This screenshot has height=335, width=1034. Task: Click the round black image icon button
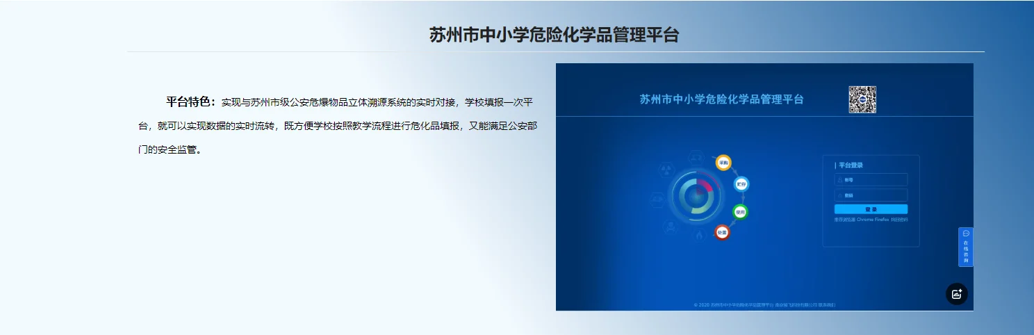[x=956, y=293]
